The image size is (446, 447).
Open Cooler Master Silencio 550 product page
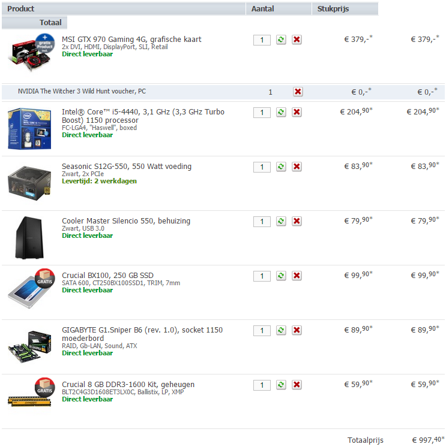[126, 221]
